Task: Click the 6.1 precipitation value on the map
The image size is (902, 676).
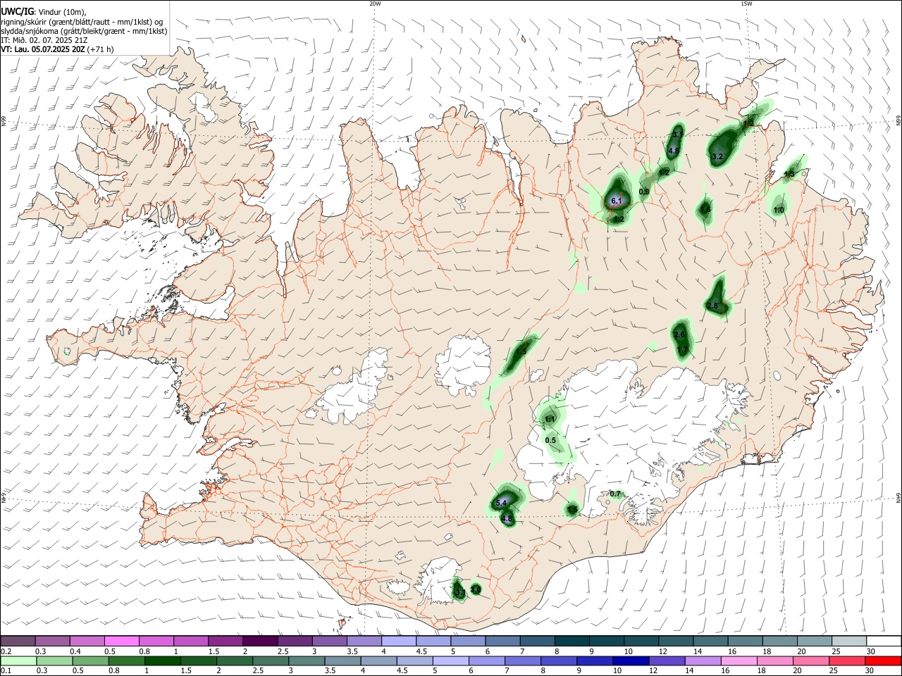Action: (617, 201)
